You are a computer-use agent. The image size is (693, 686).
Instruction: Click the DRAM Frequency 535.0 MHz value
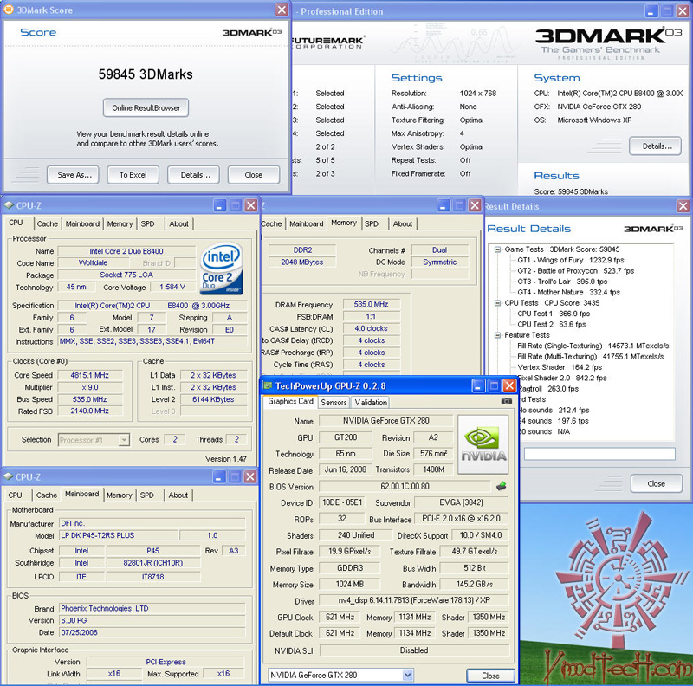[372, 305]
